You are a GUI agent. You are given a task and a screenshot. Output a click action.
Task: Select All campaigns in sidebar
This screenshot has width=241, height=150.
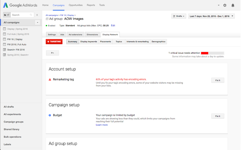12,22
